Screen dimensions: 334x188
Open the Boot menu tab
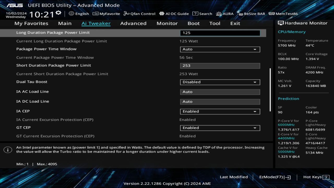pyautogui.click(x=193, y=23)
